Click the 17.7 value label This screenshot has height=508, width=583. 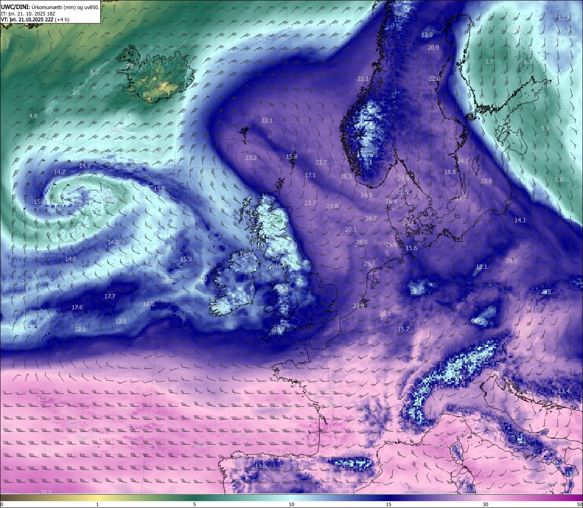click(x=110, y=297)
